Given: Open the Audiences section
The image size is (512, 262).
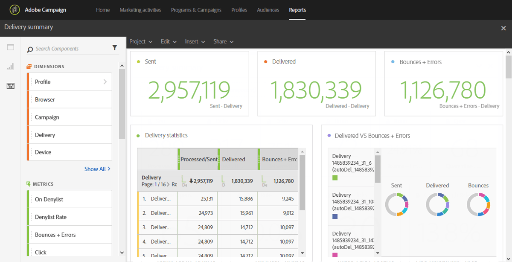Looking at the screenshot, I should [x=268, y=10].
